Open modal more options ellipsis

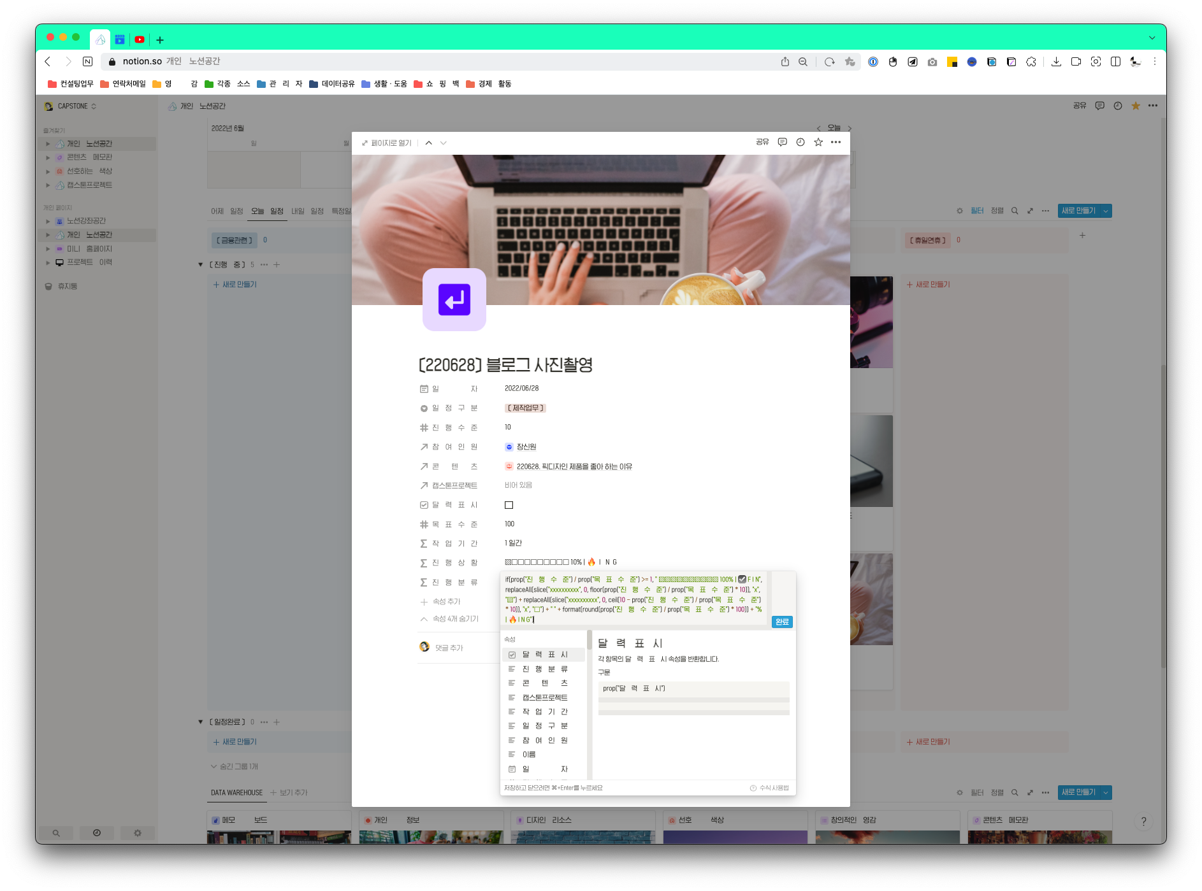(836, 142)
